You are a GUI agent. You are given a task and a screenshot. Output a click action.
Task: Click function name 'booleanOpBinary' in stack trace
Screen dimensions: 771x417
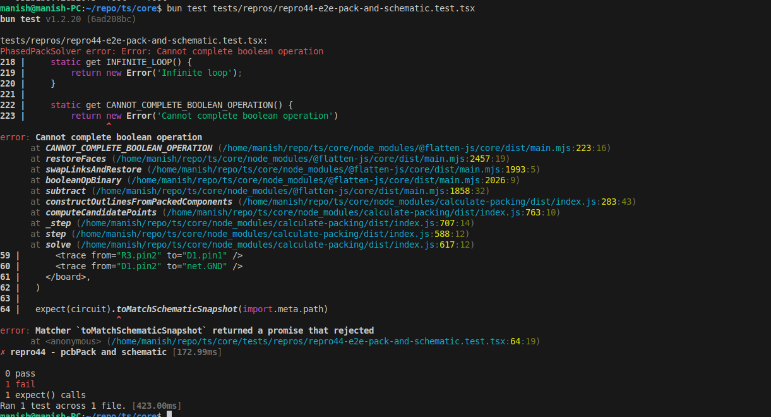point(83,180)
